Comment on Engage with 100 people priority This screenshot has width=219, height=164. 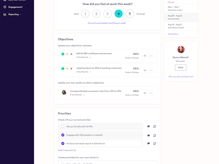[149, 136]
